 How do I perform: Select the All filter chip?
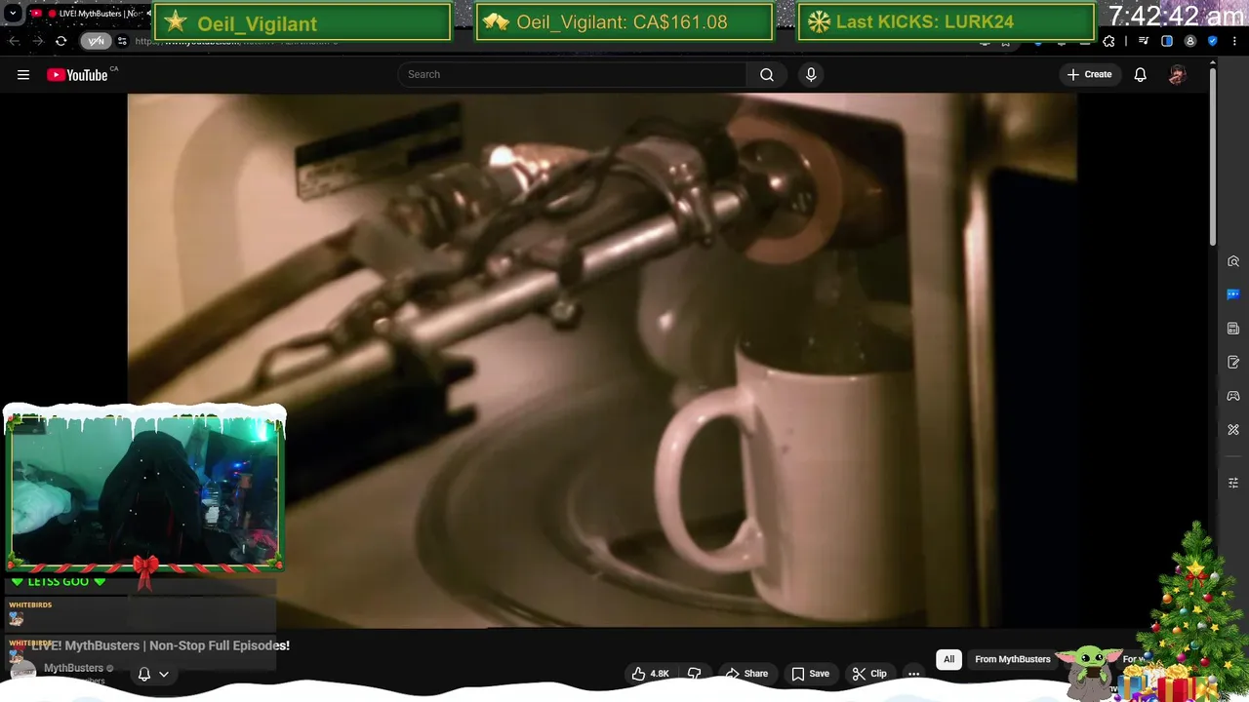[x=948, y=659]
